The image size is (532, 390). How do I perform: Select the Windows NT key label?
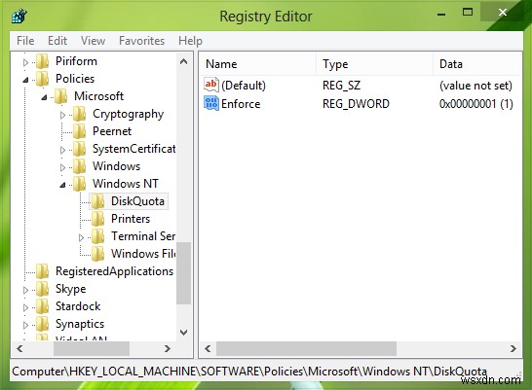(x=126, y=184)
